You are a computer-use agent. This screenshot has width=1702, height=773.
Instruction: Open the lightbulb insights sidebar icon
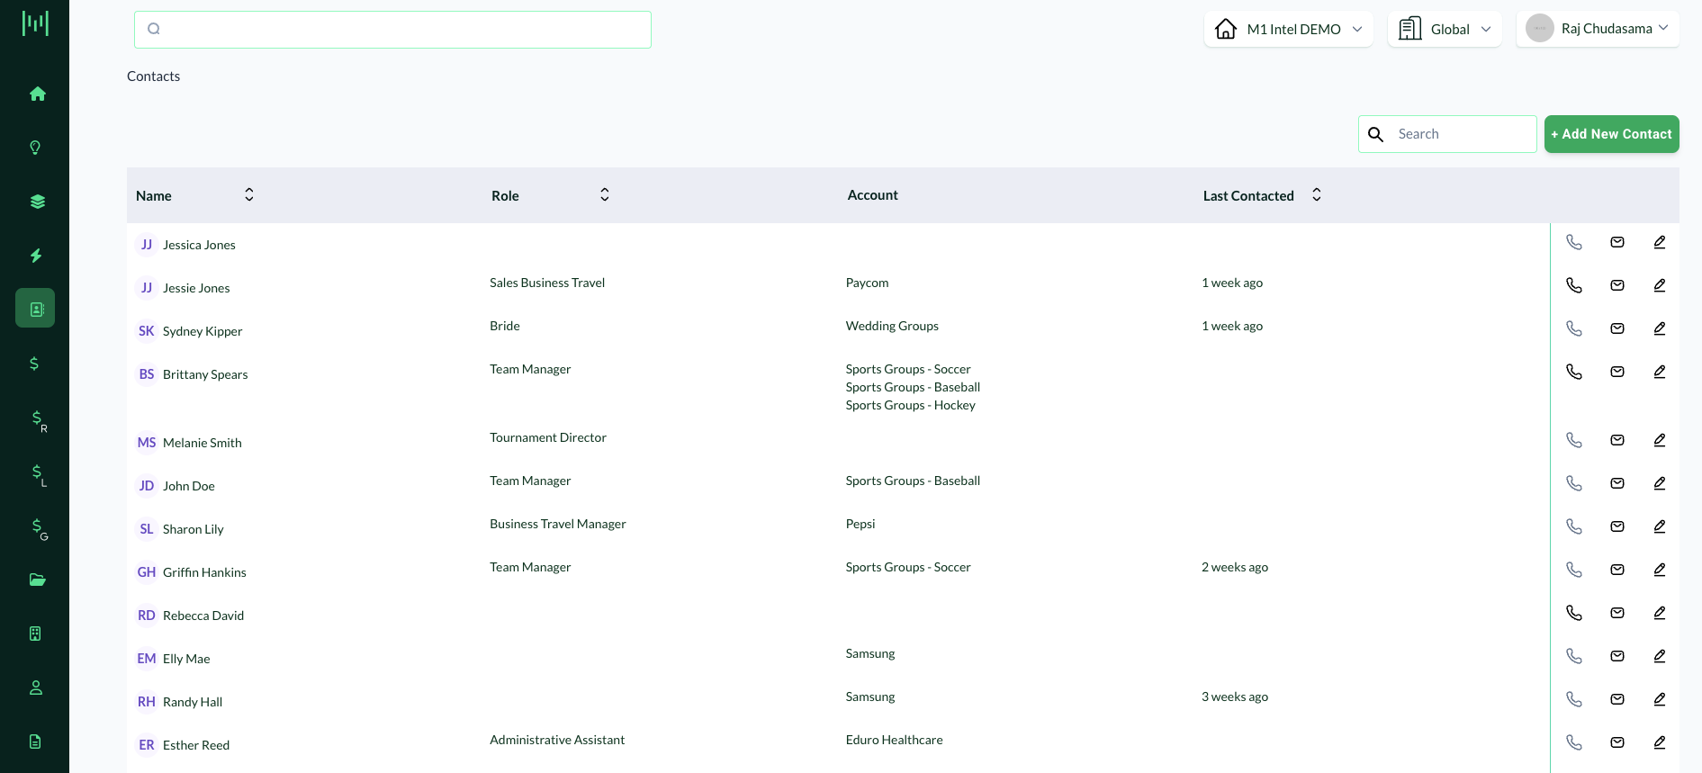(x=35, y=148)
